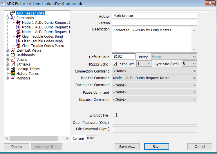Switch to the More tab
Image resolution: width=217 pixels, height=154 pixels.
[x=91, y=138]
